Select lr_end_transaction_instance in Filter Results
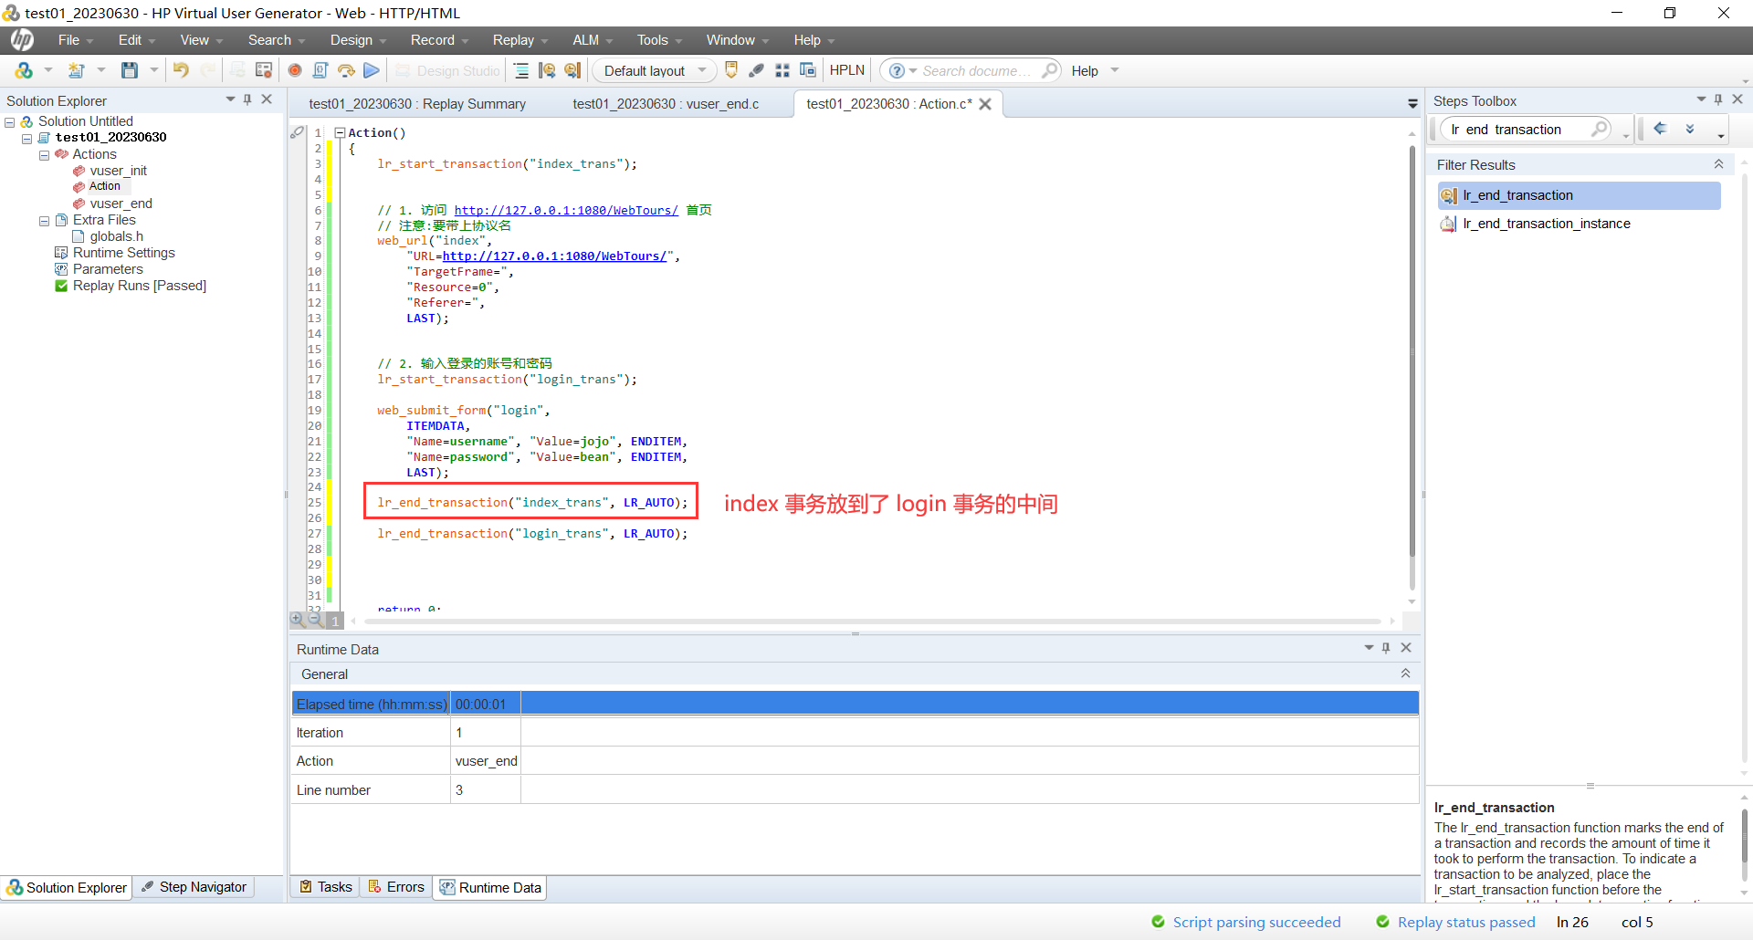 click(1547, 224)
